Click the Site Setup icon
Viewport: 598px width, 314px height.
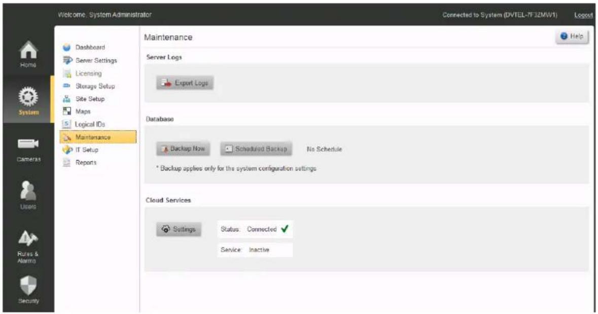click(67, 99)
